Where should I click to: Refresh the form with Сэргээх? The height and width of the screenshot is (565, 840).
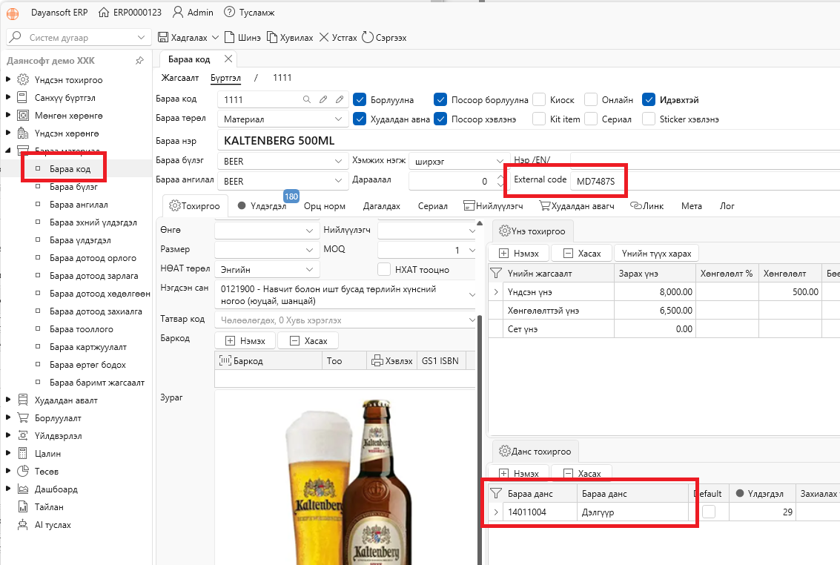(x=384, y=38)
